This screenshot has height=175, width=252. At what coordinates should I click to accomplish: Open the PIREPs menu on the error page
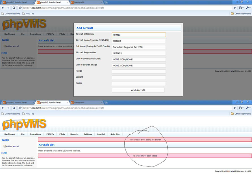[50, 134]
